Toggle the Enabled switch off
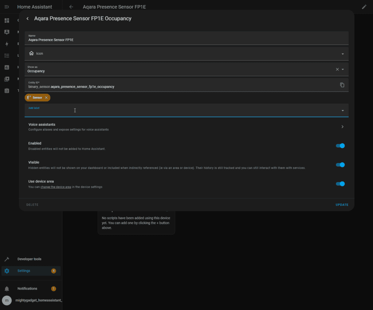The image size is (373, 310). coord(340,146)
